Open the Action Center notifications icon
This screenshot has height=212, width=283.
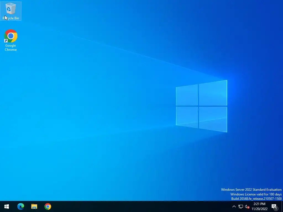coord(274,206)
